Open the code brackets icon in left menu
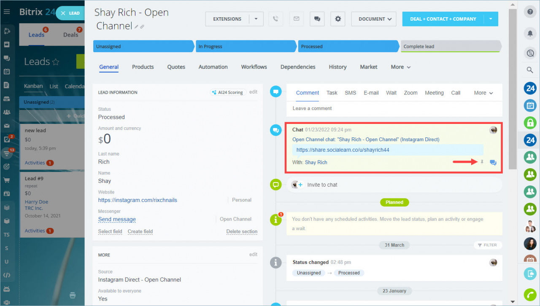 [6, 275]
